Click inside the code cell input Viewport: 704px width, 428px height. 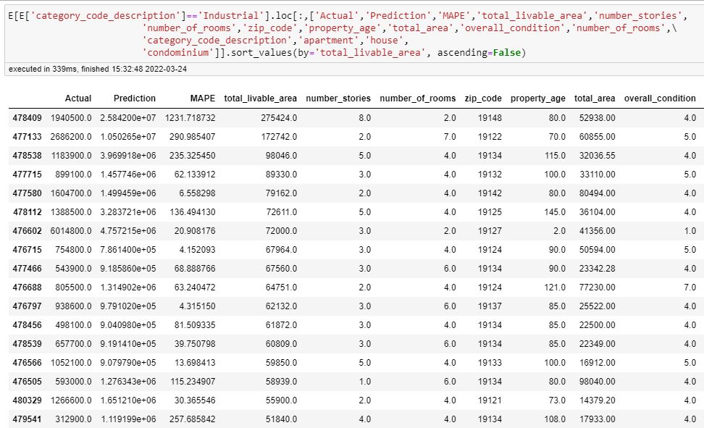tap(354, 34)
